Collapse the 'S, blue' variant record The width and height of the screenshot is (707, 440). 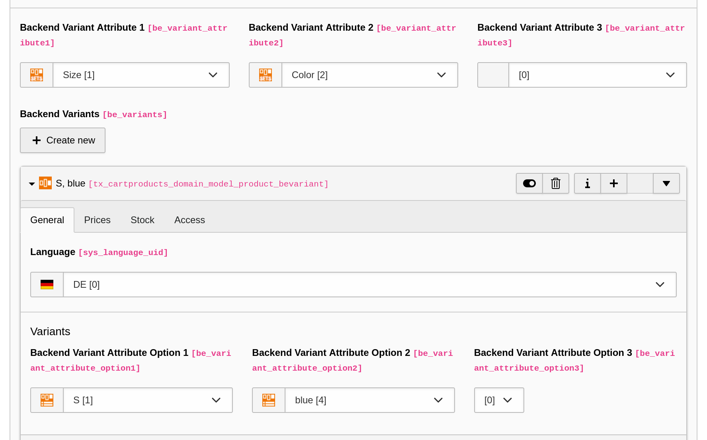[31, 183]
